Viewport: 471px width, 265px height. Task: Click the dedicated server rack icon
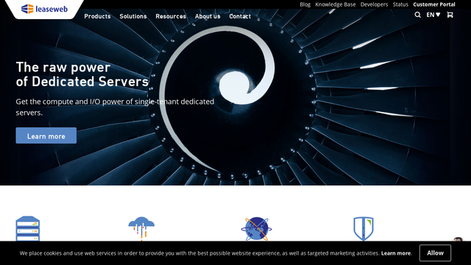coord(28,229)
